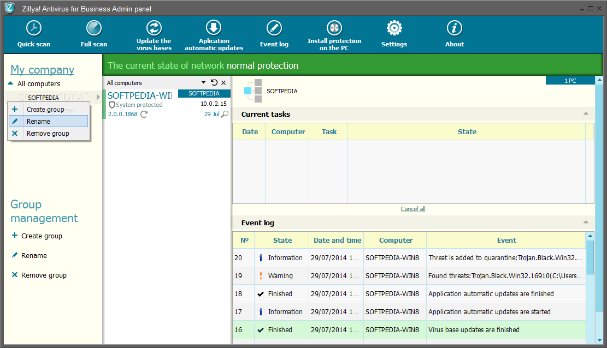Click X icon beside Group management Remove group

click(x=15, y=275)
